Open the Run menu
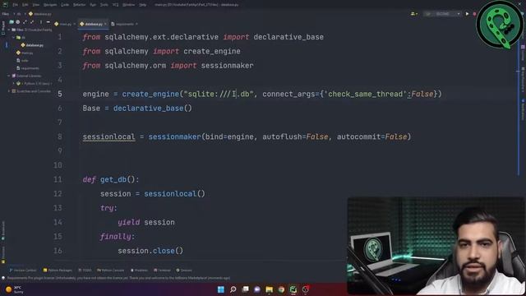This screenshot has height=296, width=526. tap(93, 5)
